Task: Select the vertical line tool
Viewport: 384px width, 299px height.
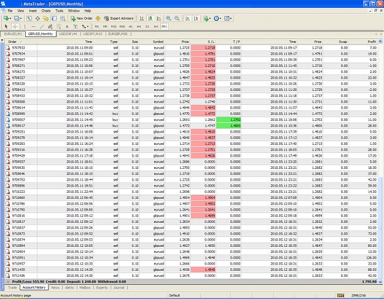Action: click(x=25, y=26)
